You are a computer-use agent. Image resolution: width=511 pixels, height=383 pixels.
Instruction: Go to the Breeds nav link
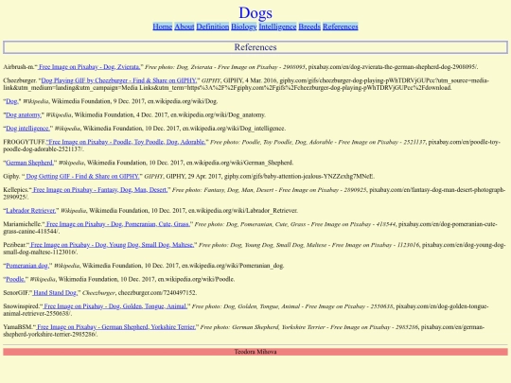309,26
